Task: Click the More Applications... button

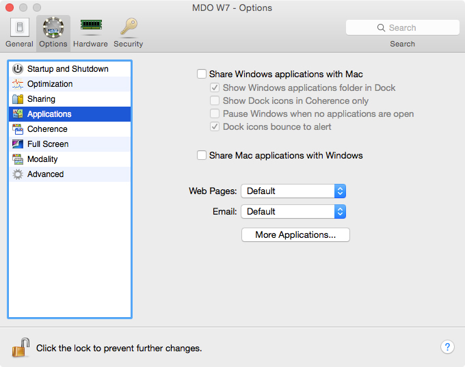Action: 295,234
